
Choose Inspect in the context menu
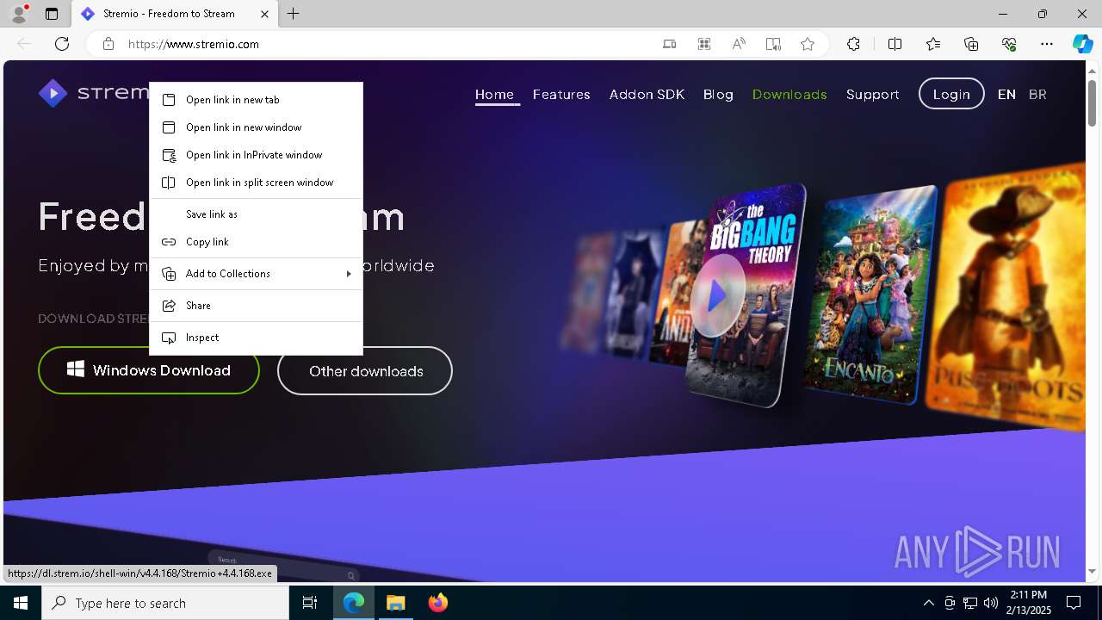click(256, 338)
